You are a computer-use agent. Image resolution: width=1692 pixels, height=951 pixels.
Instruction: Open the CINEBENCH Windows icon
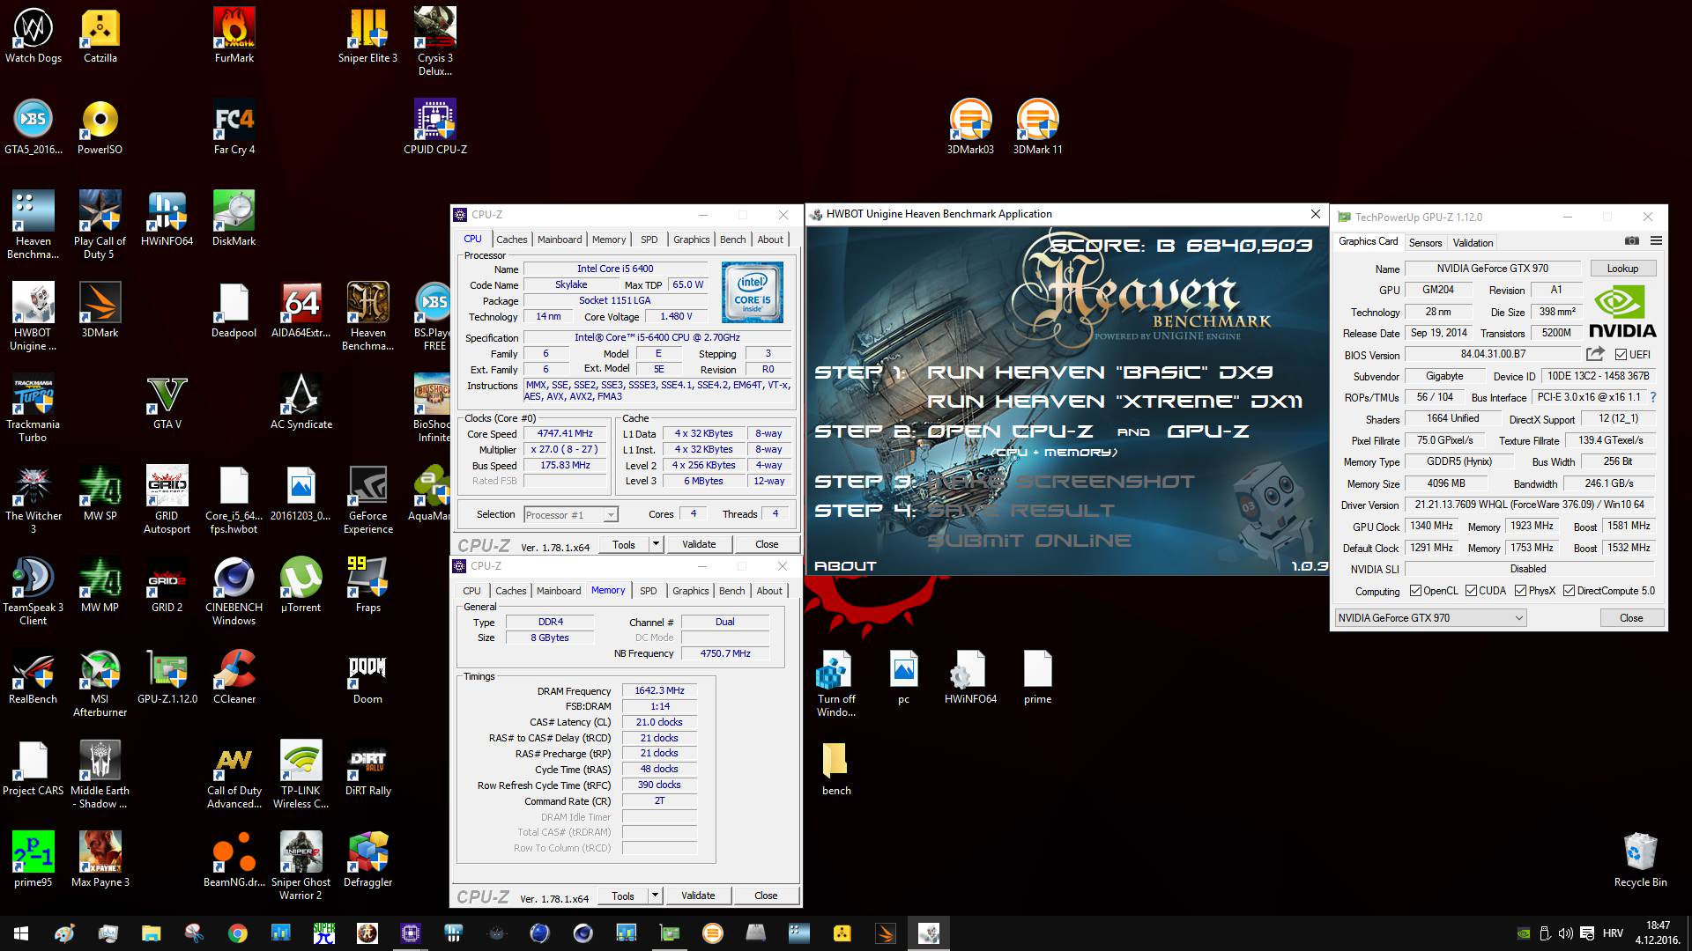pyautogui.click(x=234, y=591)
